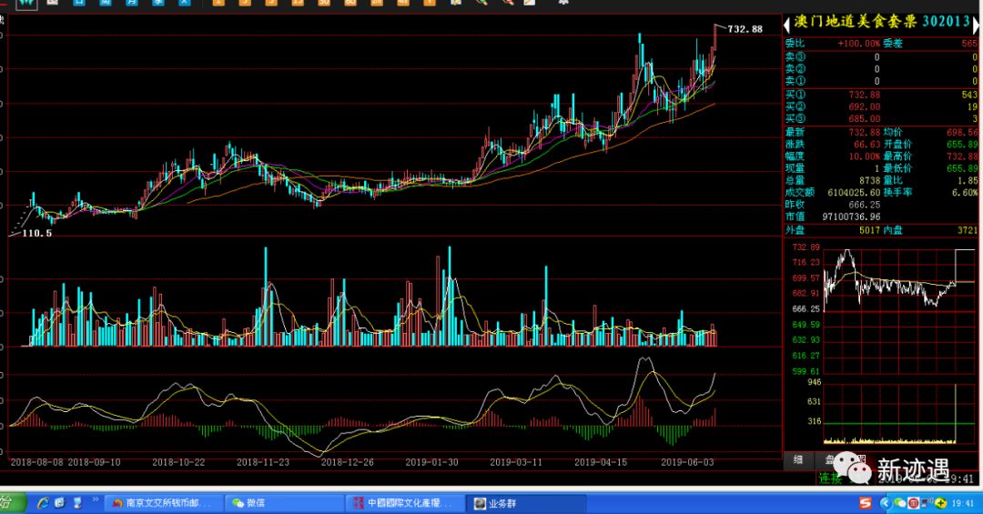Click the 涨跌 66.63 value
Screen dimensions: 983x514
pos(866,144)
